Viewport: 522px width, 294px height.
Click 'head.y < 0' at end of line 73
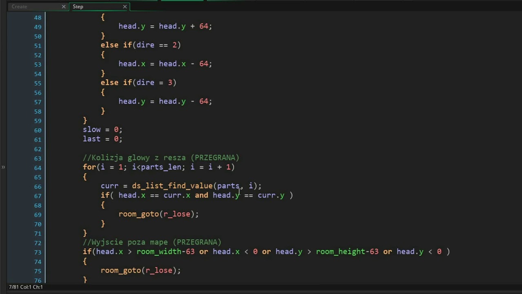pyautogui.click(x=419, y=252)
